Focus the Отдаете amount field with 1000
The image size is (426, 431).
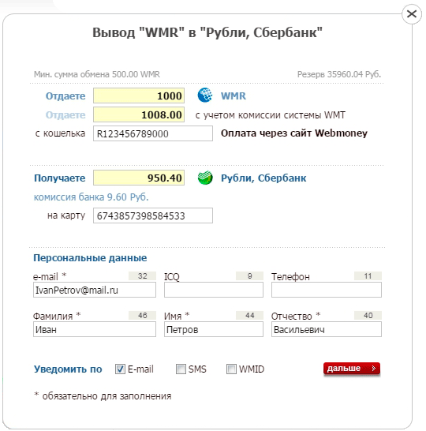click(139, 96)
